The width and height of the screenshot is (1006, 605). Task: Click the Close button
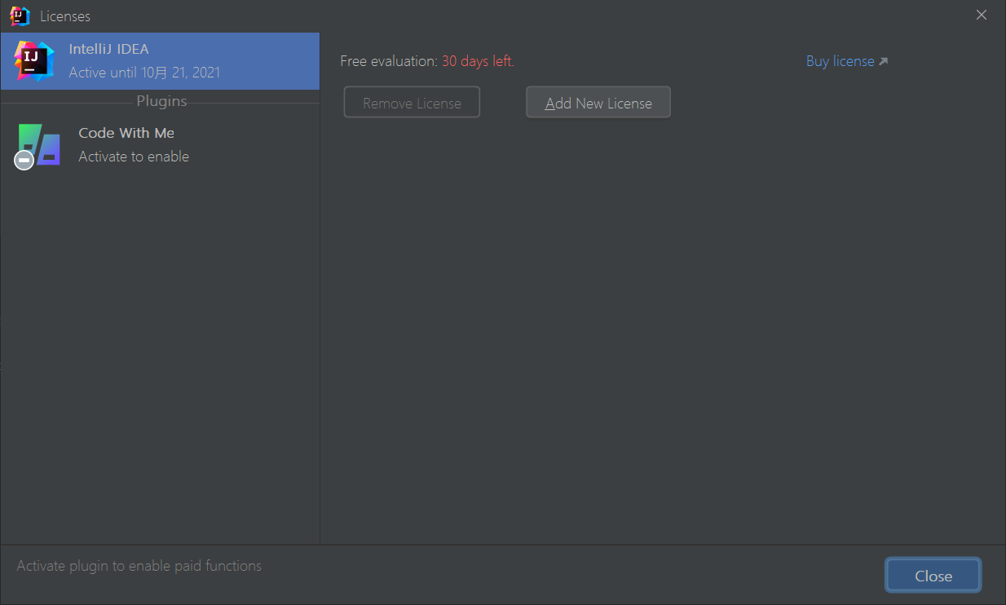tap(933, 576)
